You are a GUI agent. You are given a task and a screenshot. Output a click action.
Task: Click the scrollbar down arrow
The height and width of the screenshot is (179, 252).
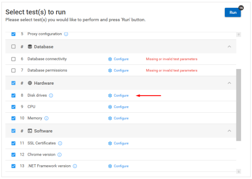[239, 172]
